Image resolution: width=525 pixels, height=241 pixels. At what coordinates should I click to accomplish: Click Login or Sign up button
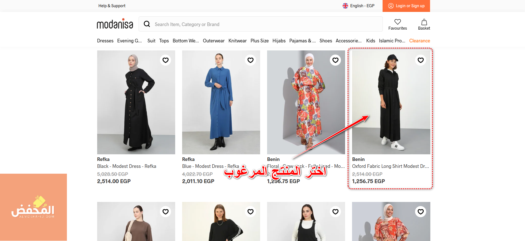[x=410, y=6]
